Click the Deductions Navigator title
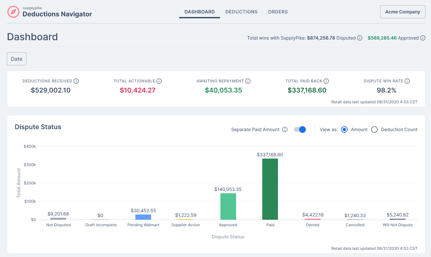Screen dimensions: 431x257 click(x=57, y=14)
